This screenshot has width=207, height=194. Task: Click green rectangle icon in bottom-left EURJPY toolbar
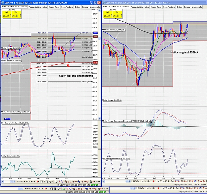(64, 189)
